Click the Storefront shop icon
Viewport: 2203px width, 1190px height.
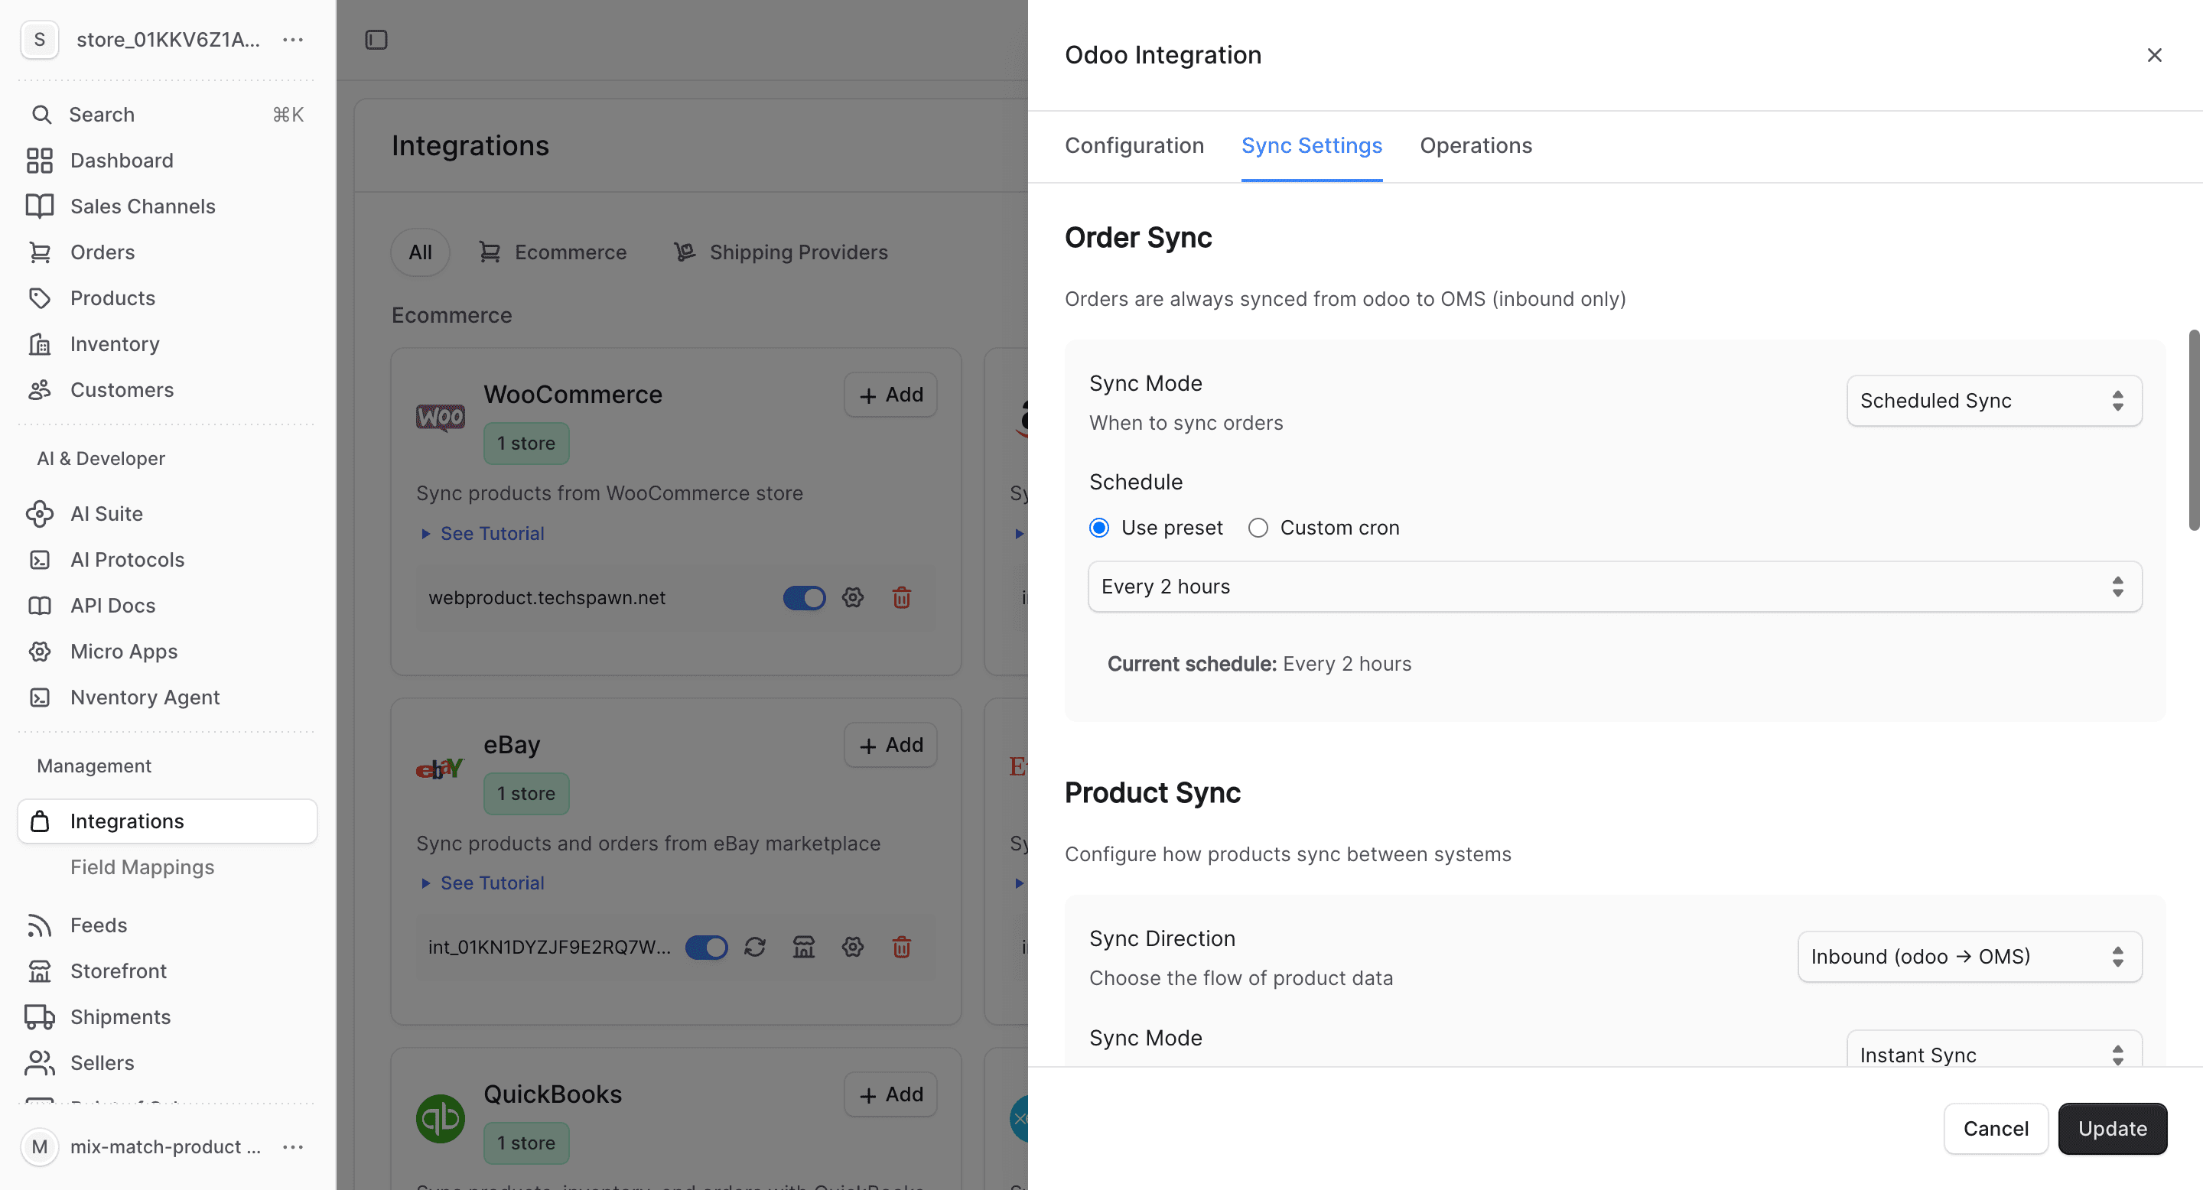(39, 971)
